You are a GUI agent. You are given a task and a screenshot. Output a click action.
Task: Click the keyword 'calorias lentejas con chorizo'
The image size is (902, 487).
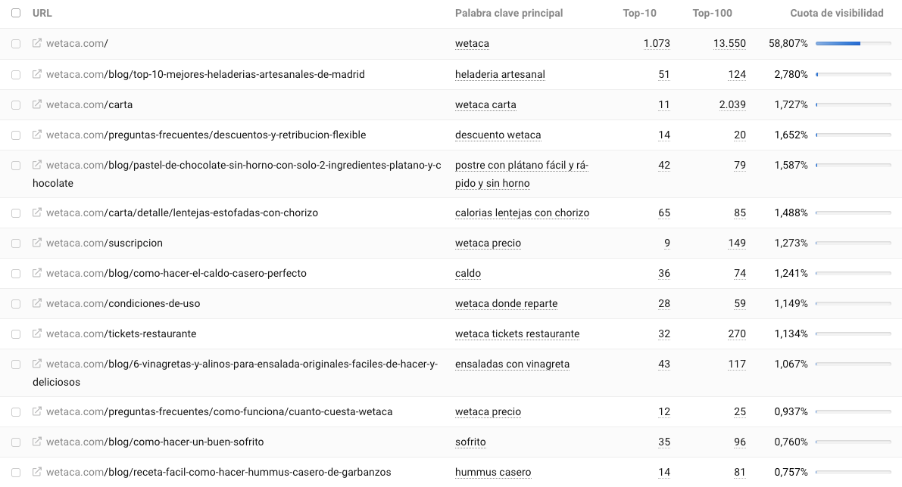(x=522, y=212)
